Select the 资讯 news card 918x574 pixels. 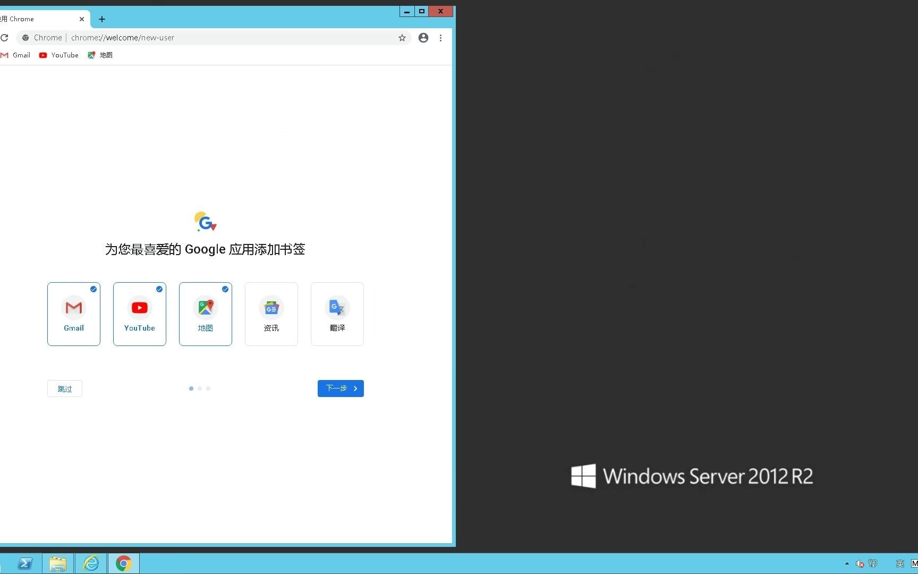click(x=271, y=314)
